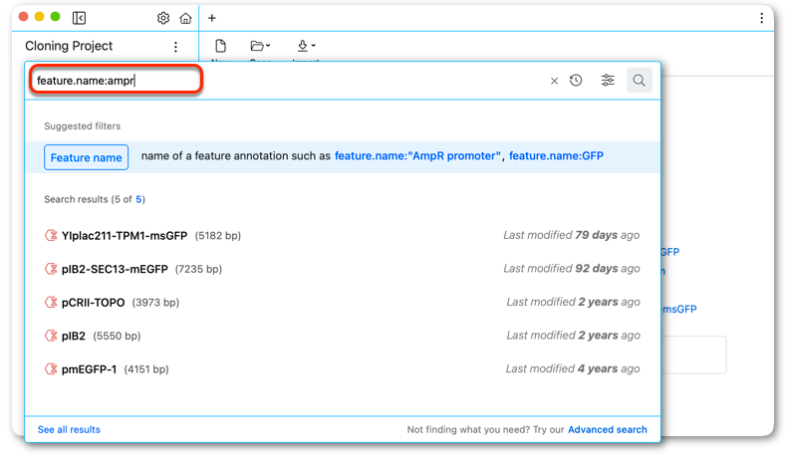Click Last modified 4 years ago text
This screenshot has width=785, height=470.
pyautogui.click(x=572, y=368)
